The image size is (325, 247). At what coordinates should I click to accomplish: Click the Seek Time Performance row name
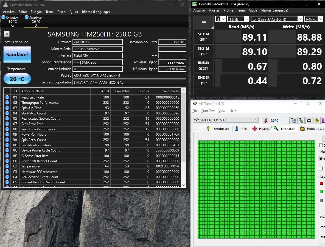(x=38, y=129)
